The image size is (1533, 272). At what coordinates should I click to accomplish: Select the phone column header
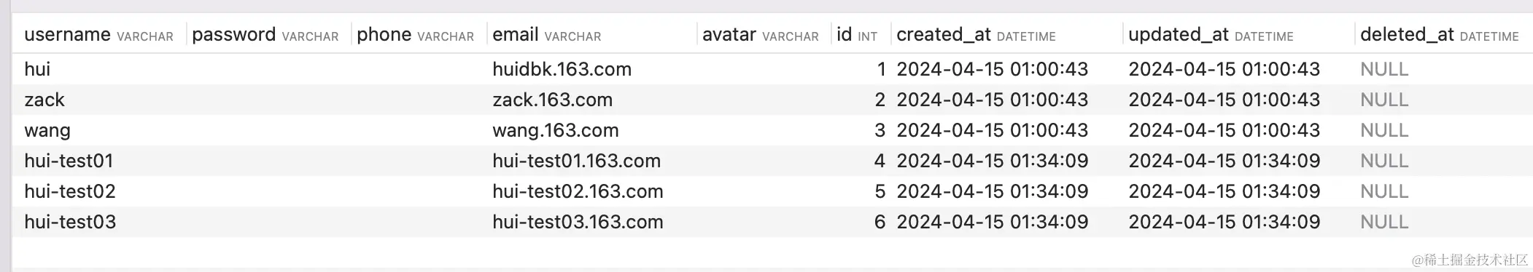(415, 35)
